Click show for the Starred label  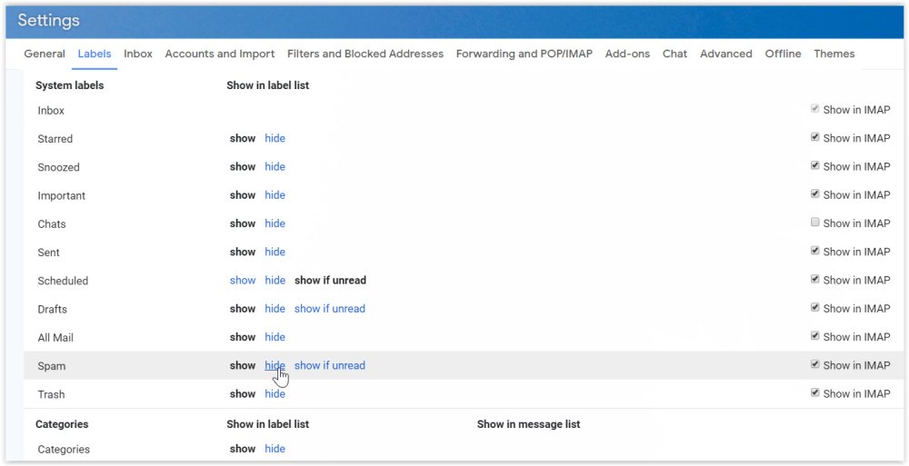point(243,138)
